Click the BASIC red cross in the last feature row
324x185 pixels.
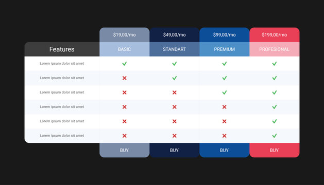pyautogui.click(x=124, y=136)
